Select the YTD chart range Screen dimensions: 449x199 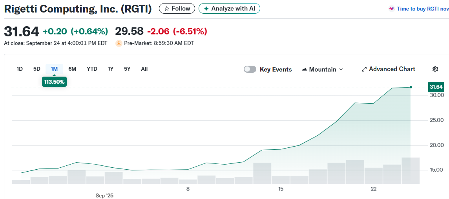(92, 69)
